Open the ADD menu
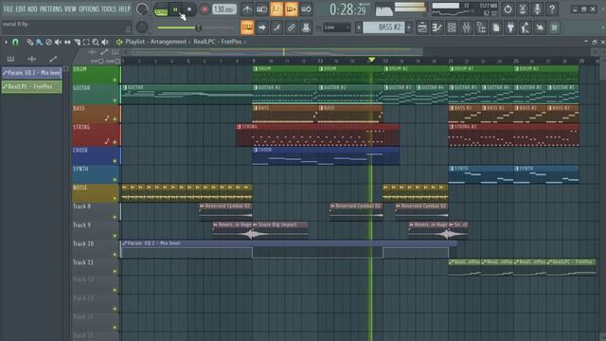The height and width of the screenshot is (341, 606). tap(32, 9)
